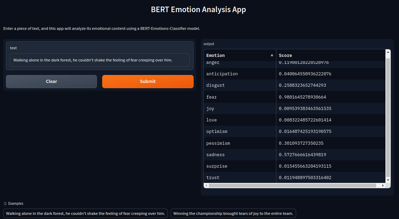This screenshot has width=399, height=219.
Task: Click the down arrow on the vertical scrollbar
Action: 388,180
